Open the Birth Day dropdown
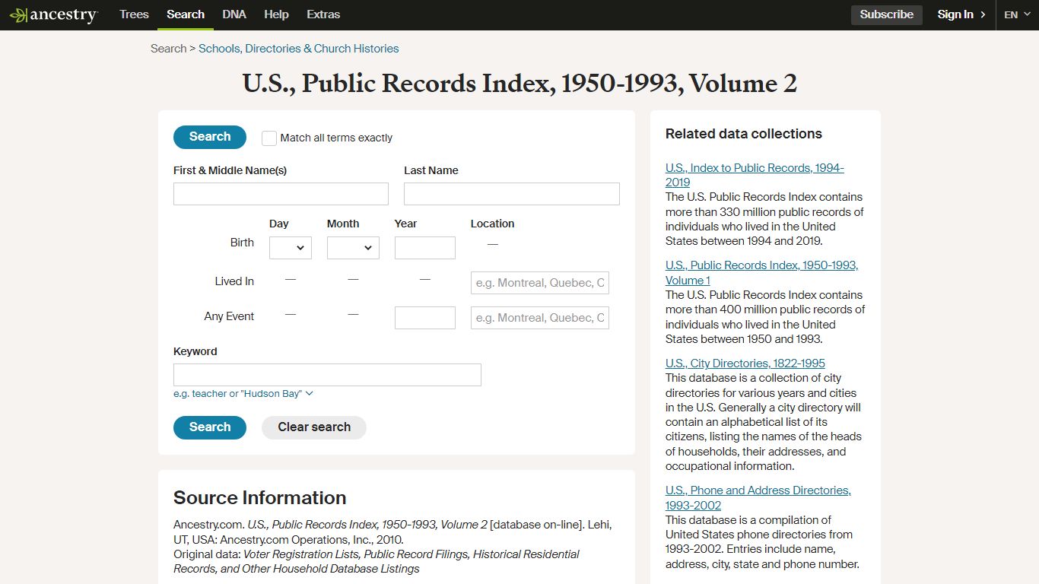Viewport: 1039px width, 584px height. [x=291, y=248]
